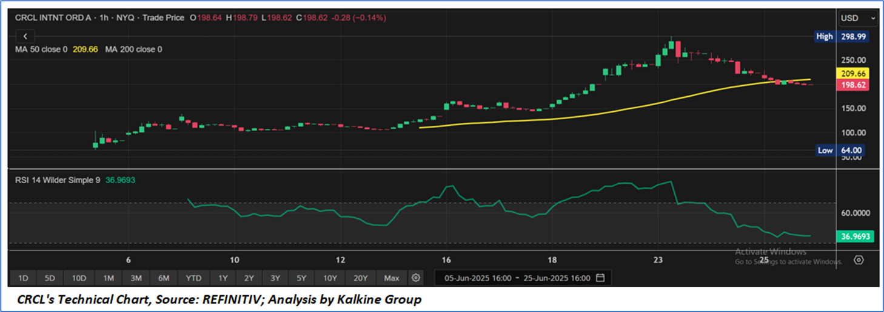
Task: Show the Max time range
Action: point(392,278)
